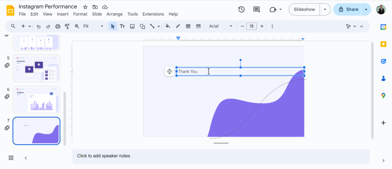
Task: Open the Shape tool
Action: coord(142,26)
